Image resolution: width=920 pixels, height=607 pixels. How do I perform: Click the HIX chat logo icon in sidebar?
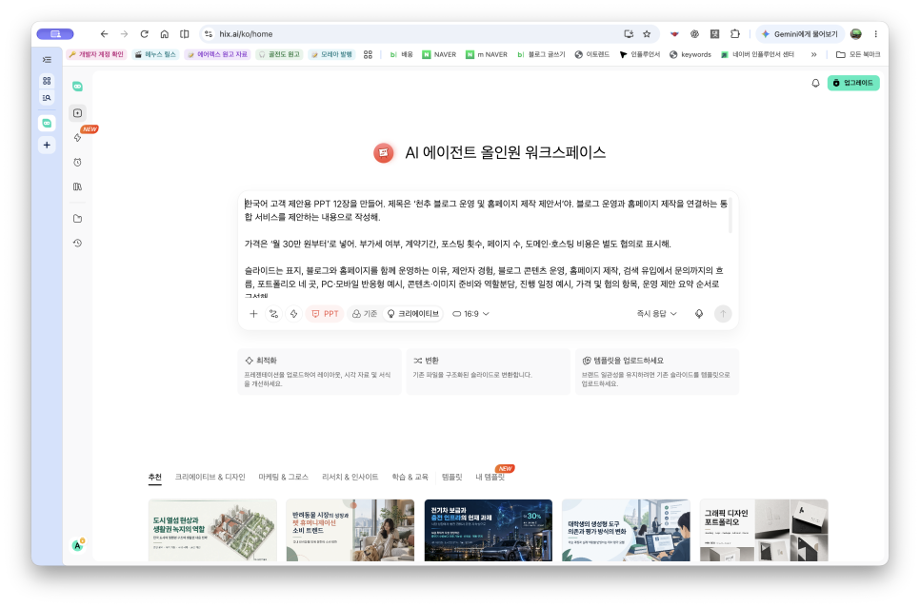[77, 87]
